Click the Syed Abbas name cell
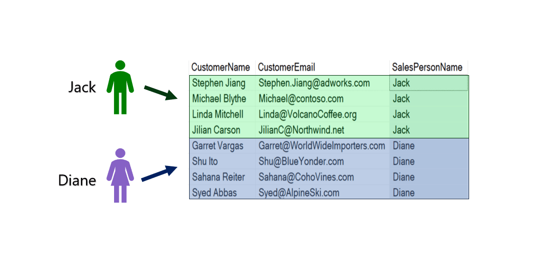 [222, 193]
